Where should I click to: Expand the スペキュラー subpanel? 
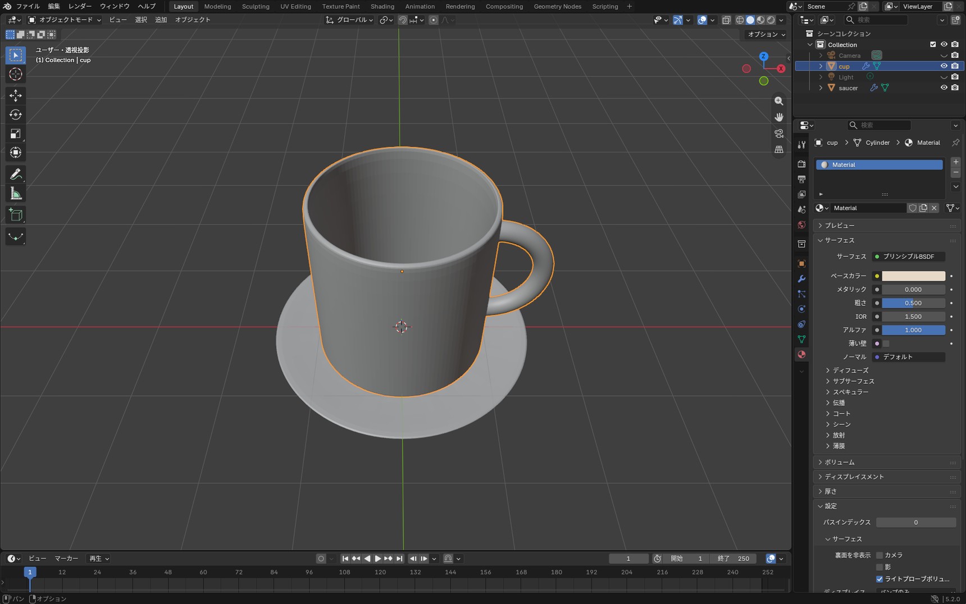tap(850, 392)
